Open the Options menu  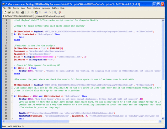click(36, 8)
